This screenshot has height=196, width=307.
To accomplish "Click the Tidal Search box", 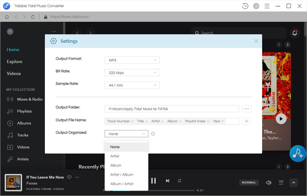I will (239, 33).
